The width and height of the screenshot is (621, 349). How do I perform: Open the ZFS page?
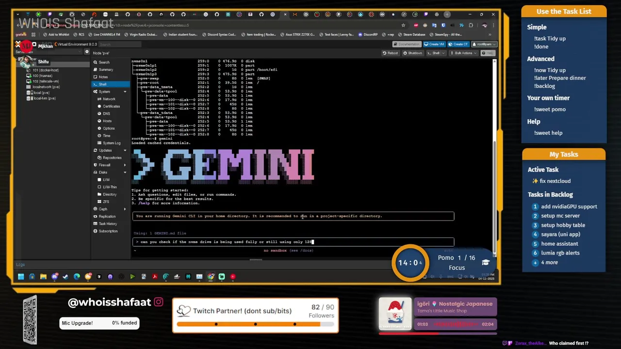click(106, 202)
